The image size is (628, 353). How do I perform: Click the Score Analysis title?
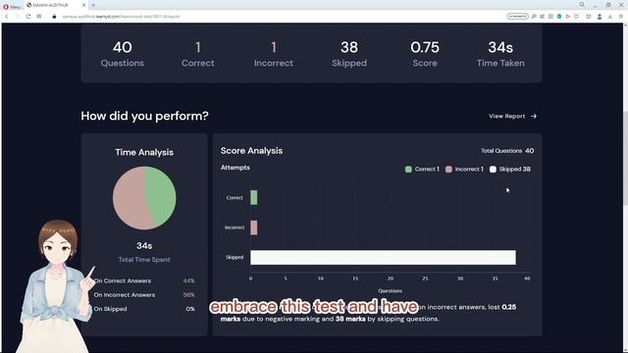pos(251,150)
